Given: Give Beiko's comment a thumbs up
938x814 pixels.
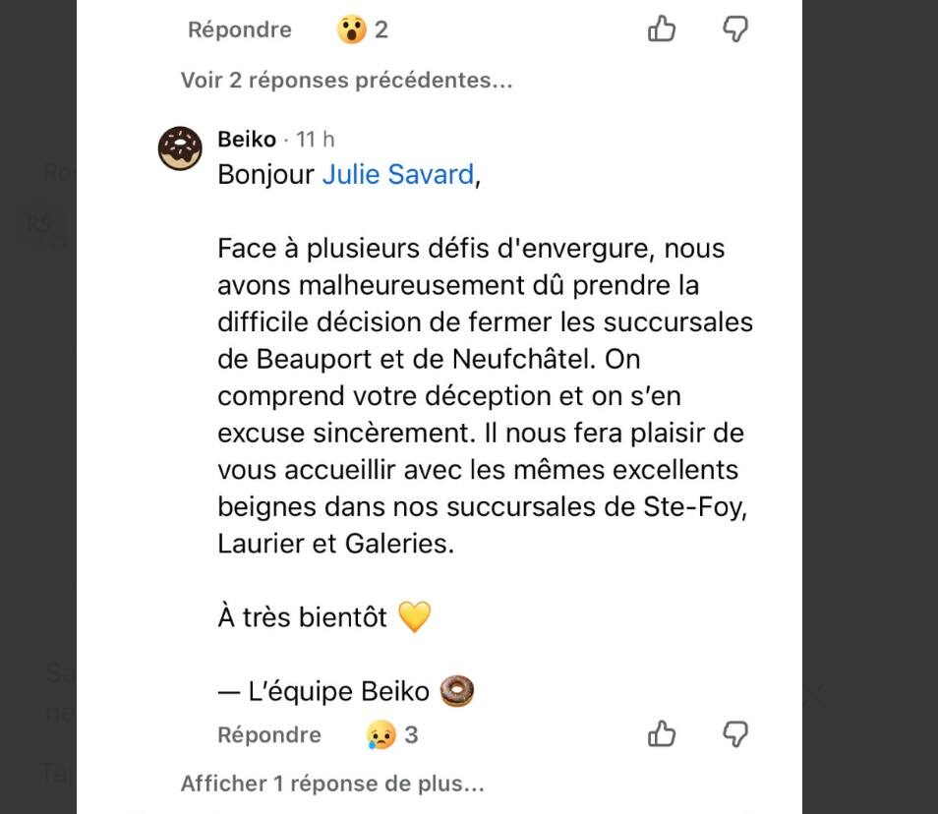Looking at the screenshot, I should pyautogui.click(x=662, y=733).
